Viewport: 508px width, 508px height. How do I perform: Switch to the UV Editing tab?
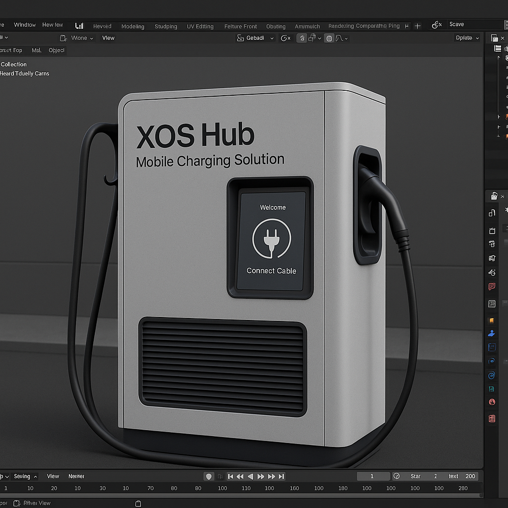(200, 26)
